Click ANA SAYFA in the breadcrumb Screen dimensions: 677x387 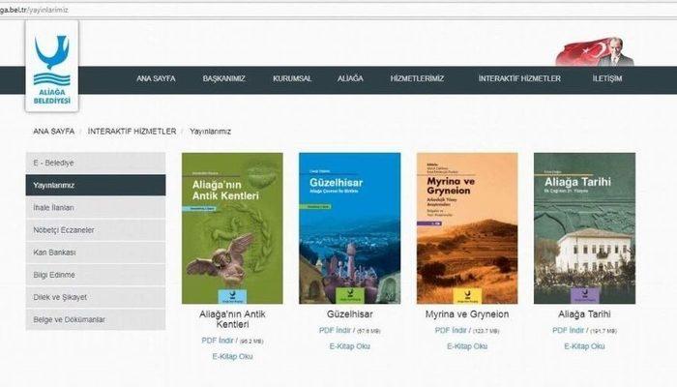[54, 131]
